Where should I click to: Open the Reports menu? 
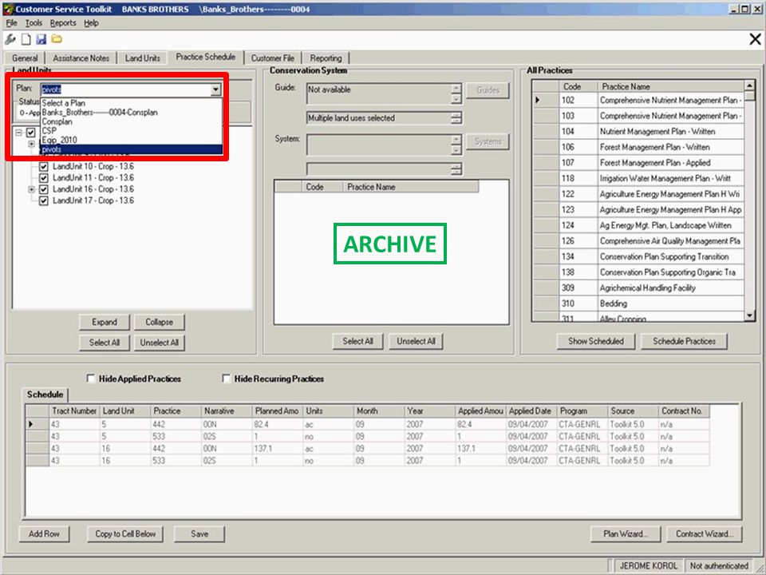click(63, 23)
